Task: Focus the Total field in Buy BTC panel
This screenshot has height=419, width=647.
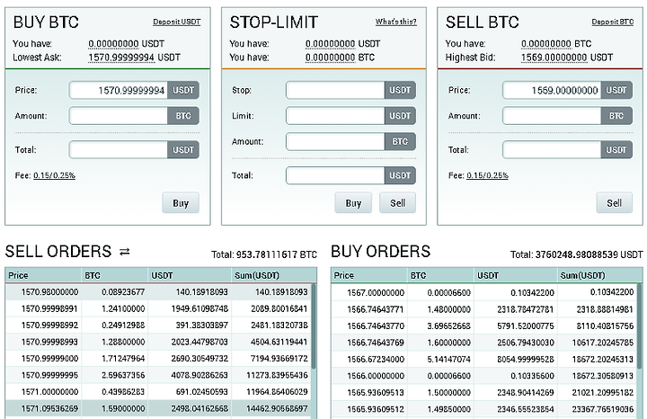Action: (119, 149)
